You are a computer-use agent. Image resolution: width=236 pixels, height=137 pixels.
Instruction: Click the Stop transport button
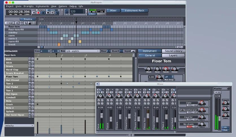point(48,13)
